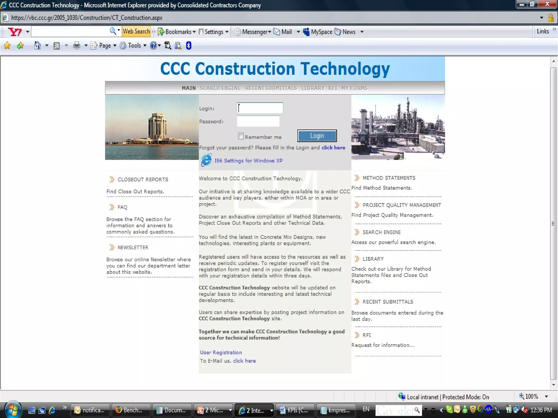Click the RSS feeds icon
The image size is (558, 418).
point(57,46)
